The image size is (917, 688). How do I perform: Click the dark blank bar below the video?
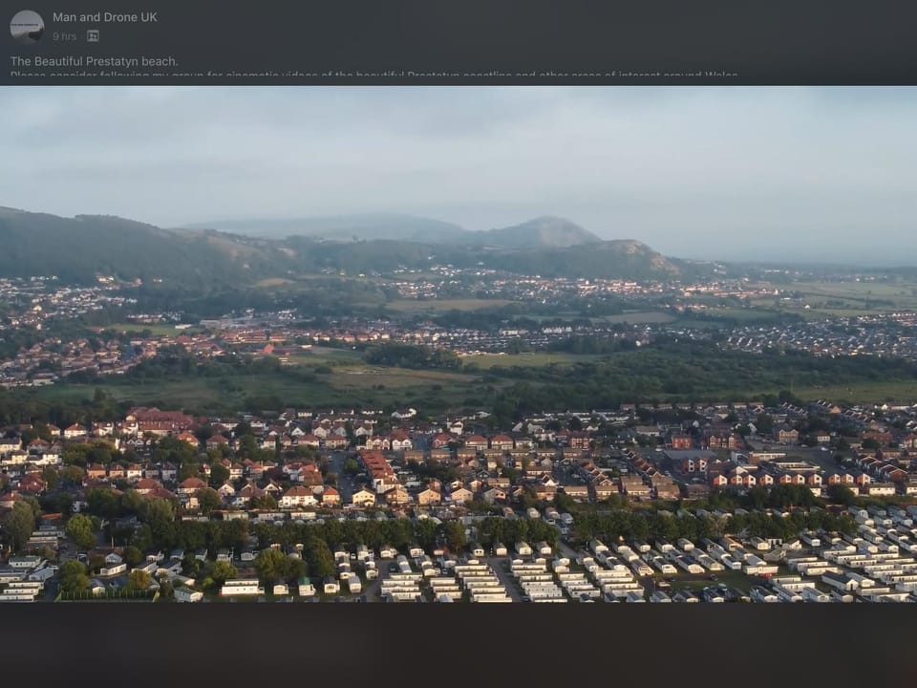(x=458, y=645)
